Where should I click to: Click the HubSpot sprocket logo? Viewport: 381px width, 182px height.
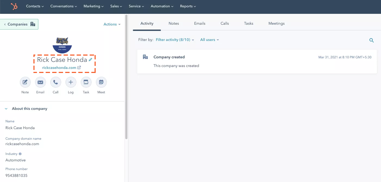[14, 6]
